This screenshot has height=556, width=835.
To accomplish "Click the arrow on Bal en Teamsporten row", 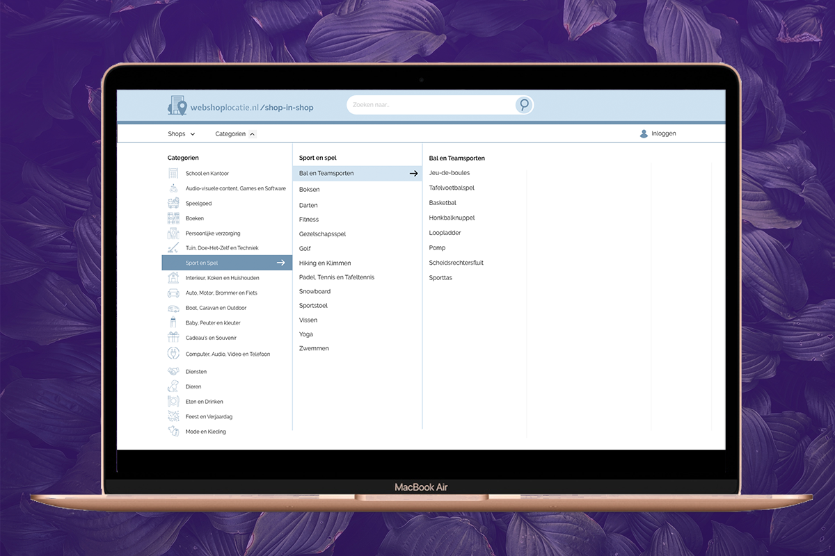I will tap(413, 173).
